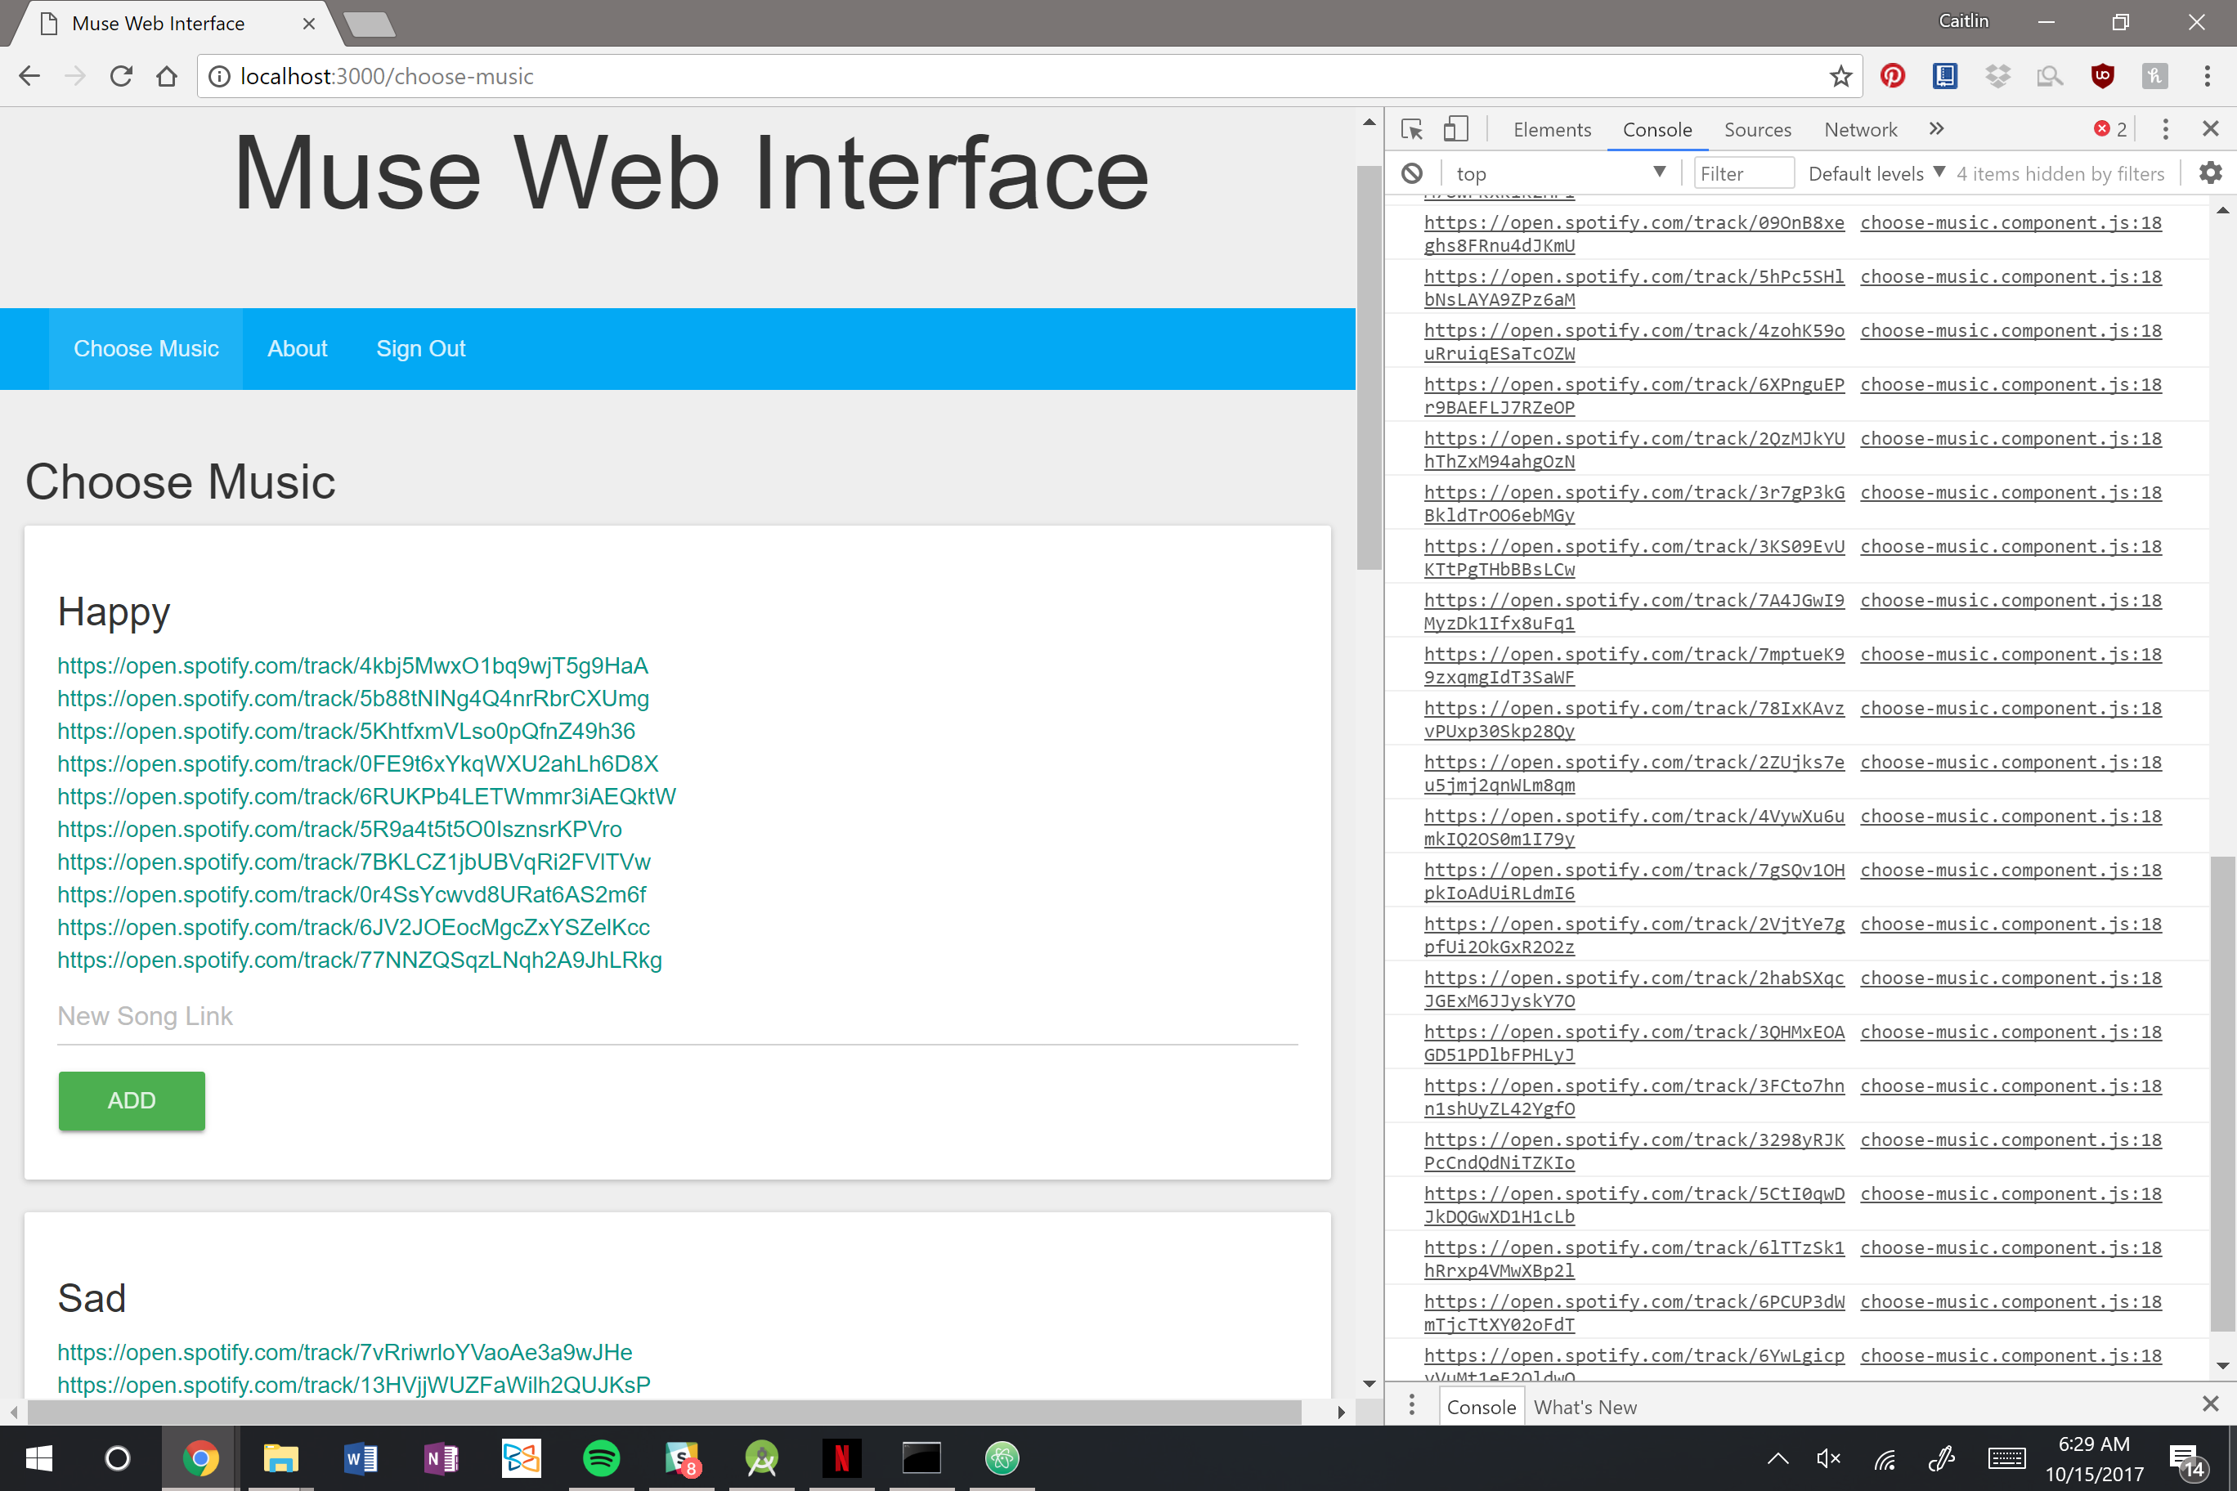
Task: Clear console with the ban icon
Action: 1411,173
